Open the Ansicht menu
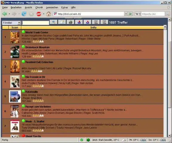172x143 pixels. click(x=28, y=7)
